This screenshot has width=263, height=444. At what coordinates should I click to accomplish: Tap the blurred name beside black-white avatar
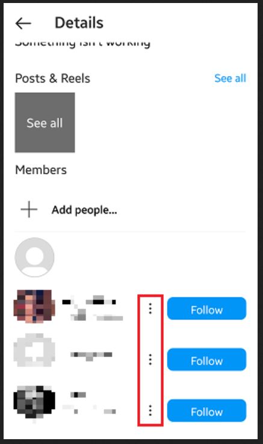(89, 402)
